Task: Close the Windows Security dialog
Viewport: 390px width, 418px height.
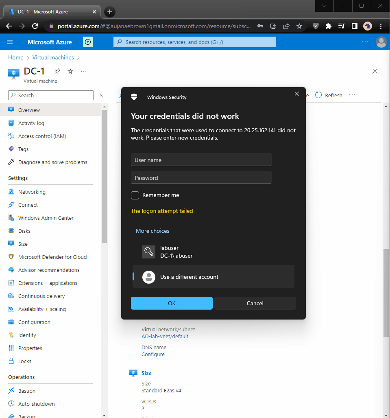Action: click(297, 94)
